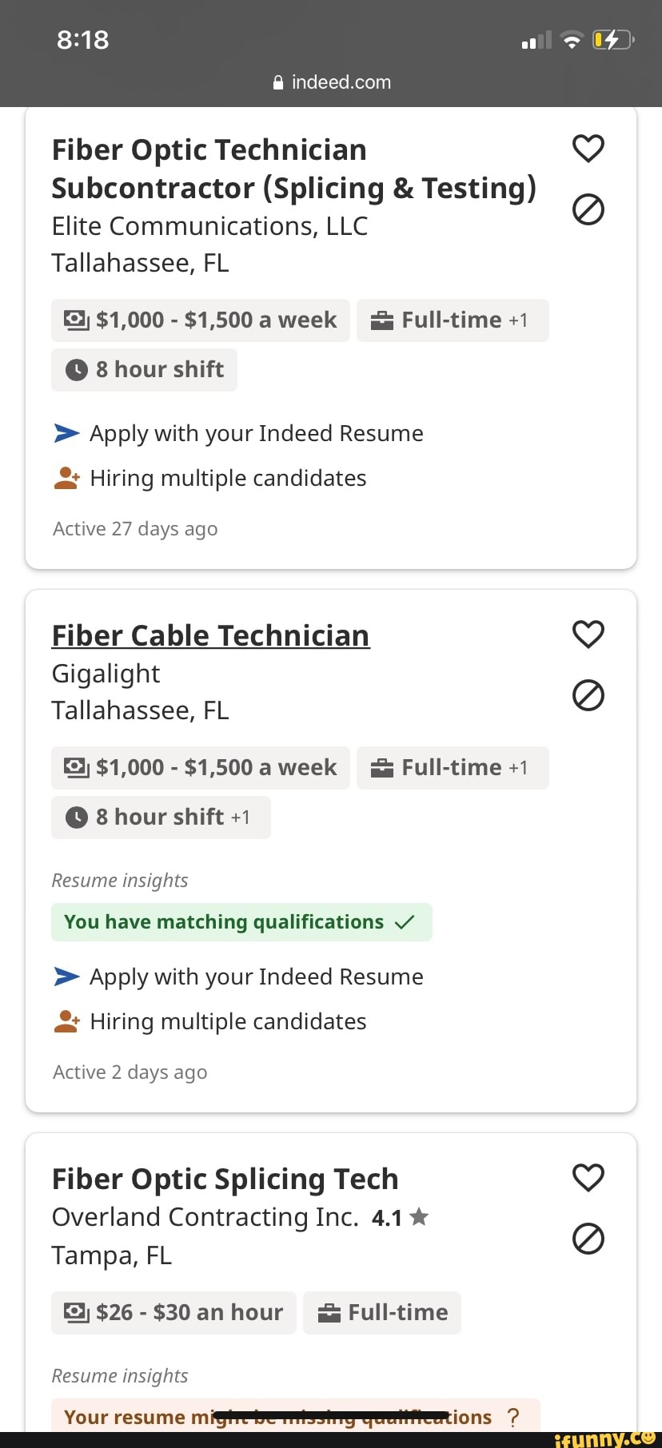662x1448 pixels.
Task: Click the Overland Contracting 4.1 star rating
Action: 400,1218
